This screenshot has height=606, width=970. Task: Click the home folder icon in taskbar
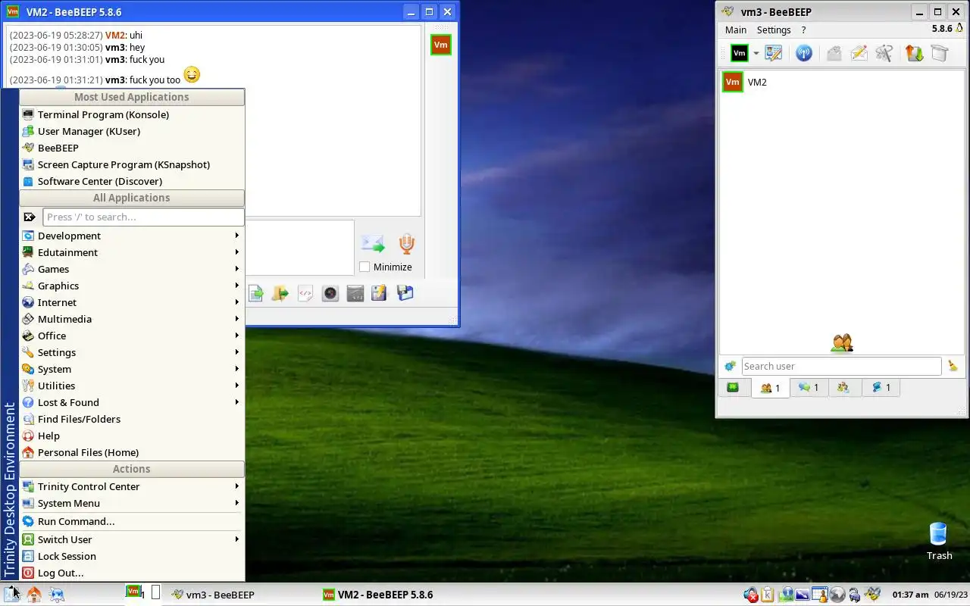click(34, 595)
